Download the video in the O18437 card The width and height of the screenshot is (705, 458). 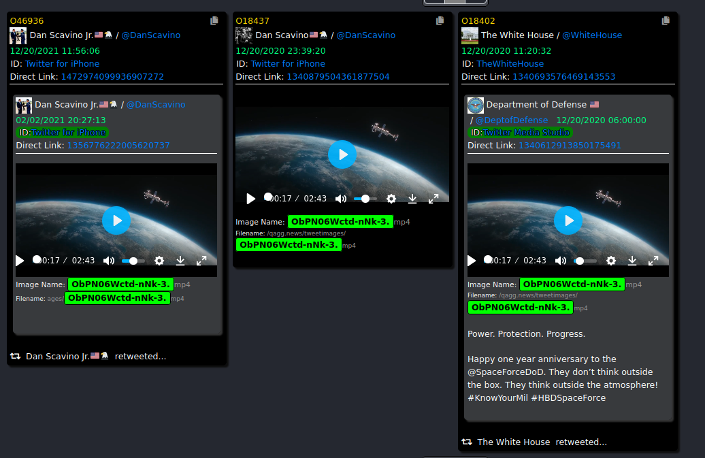tap(412, 199)
